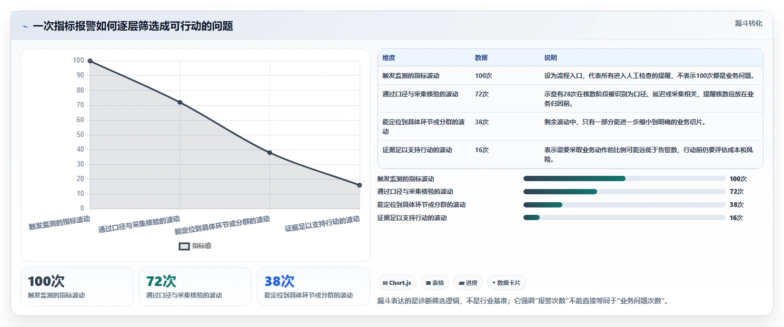Click table cell 触发监测的指标波动
Viewport: 784px width, 327px height.
pos(411,76)
